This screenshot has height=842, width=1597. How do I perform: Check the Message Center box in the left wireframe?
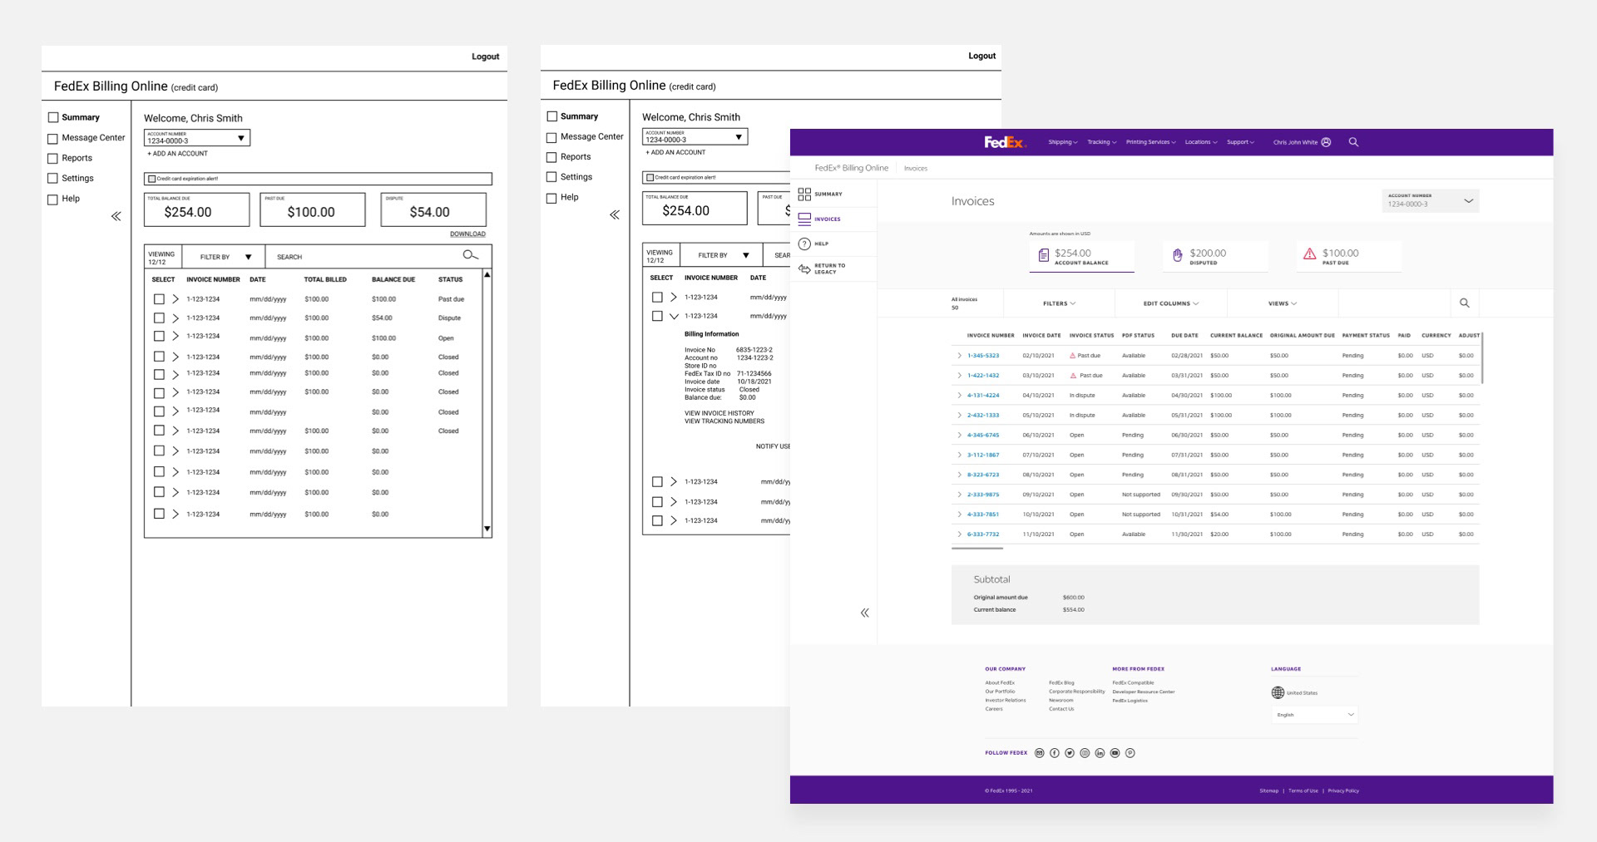(53, 139)
